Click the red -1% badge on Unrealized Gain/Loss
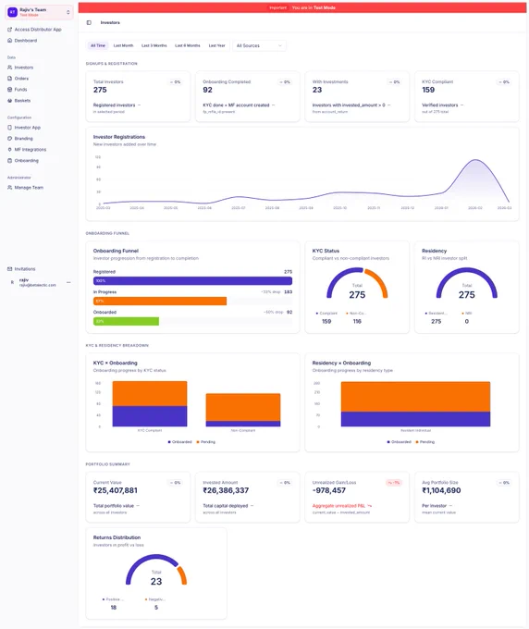 (393, 483)
